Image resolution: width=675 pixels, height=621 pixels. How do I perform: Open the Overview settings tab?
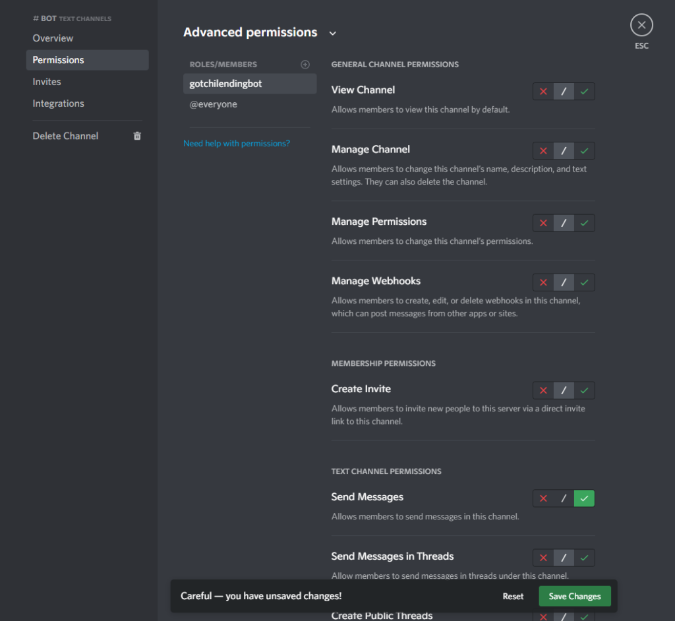(53, 38)
